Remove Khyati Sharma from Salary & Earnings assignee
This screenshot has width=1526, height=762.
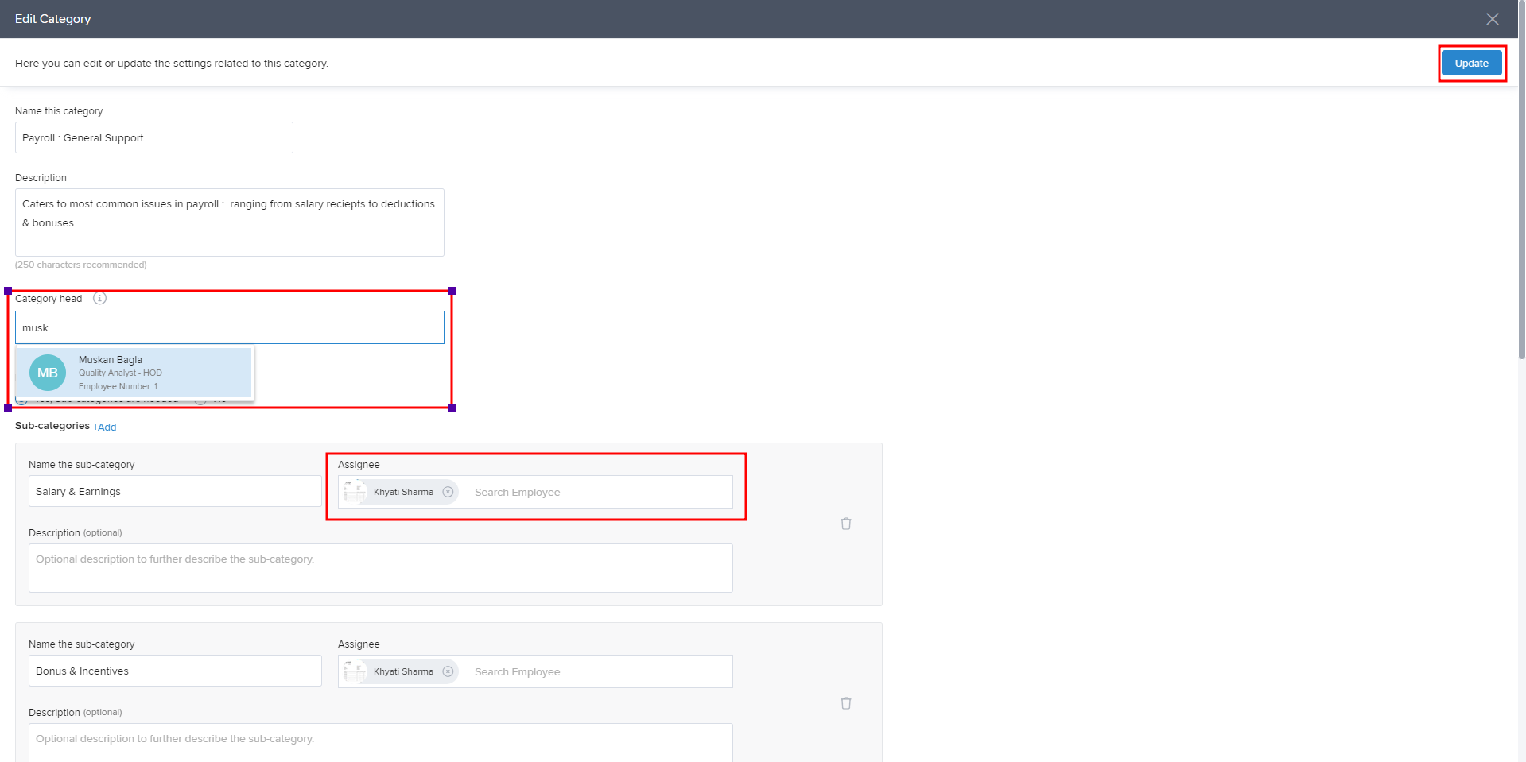448,493
